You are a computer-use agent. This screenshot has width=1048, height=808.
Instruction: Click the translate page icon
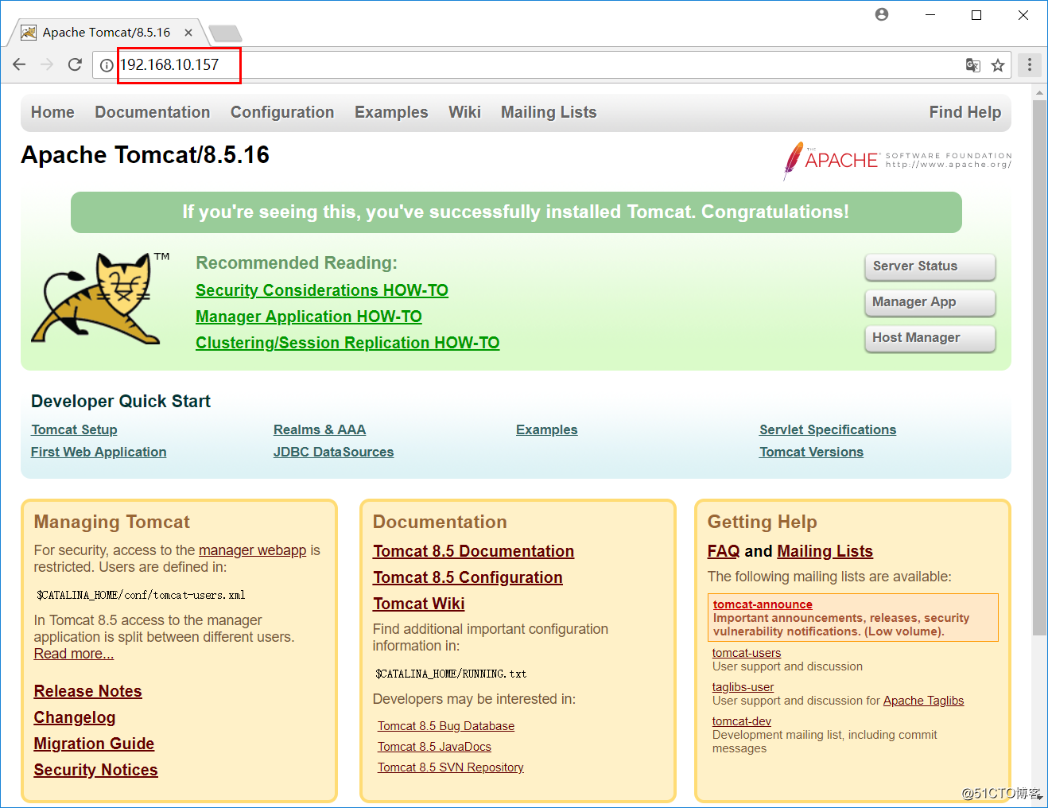(x=972, y=65)
